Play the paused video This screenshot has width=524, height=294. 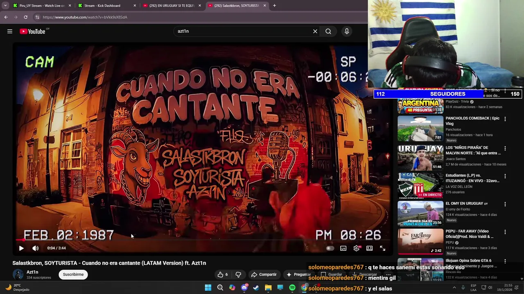[21, 248]
